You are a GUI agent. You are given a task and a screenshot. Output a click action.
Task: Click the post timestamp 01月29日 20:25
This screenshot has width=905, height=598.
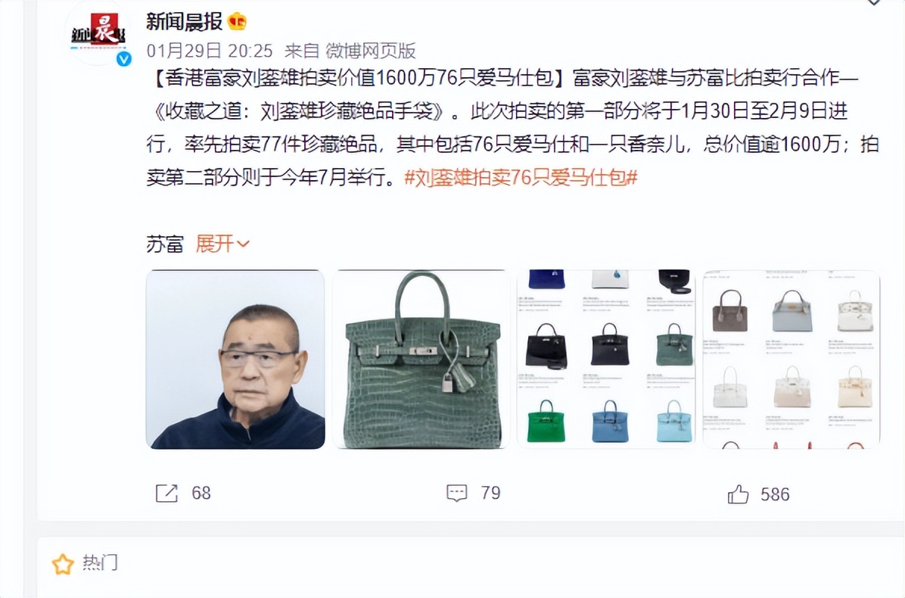point(210,51)
